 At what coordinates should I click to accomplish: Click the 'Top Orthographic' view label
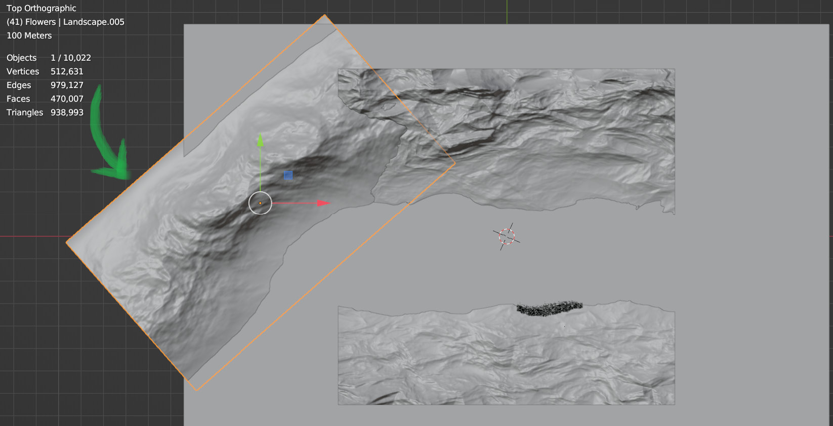pos(41,8)
